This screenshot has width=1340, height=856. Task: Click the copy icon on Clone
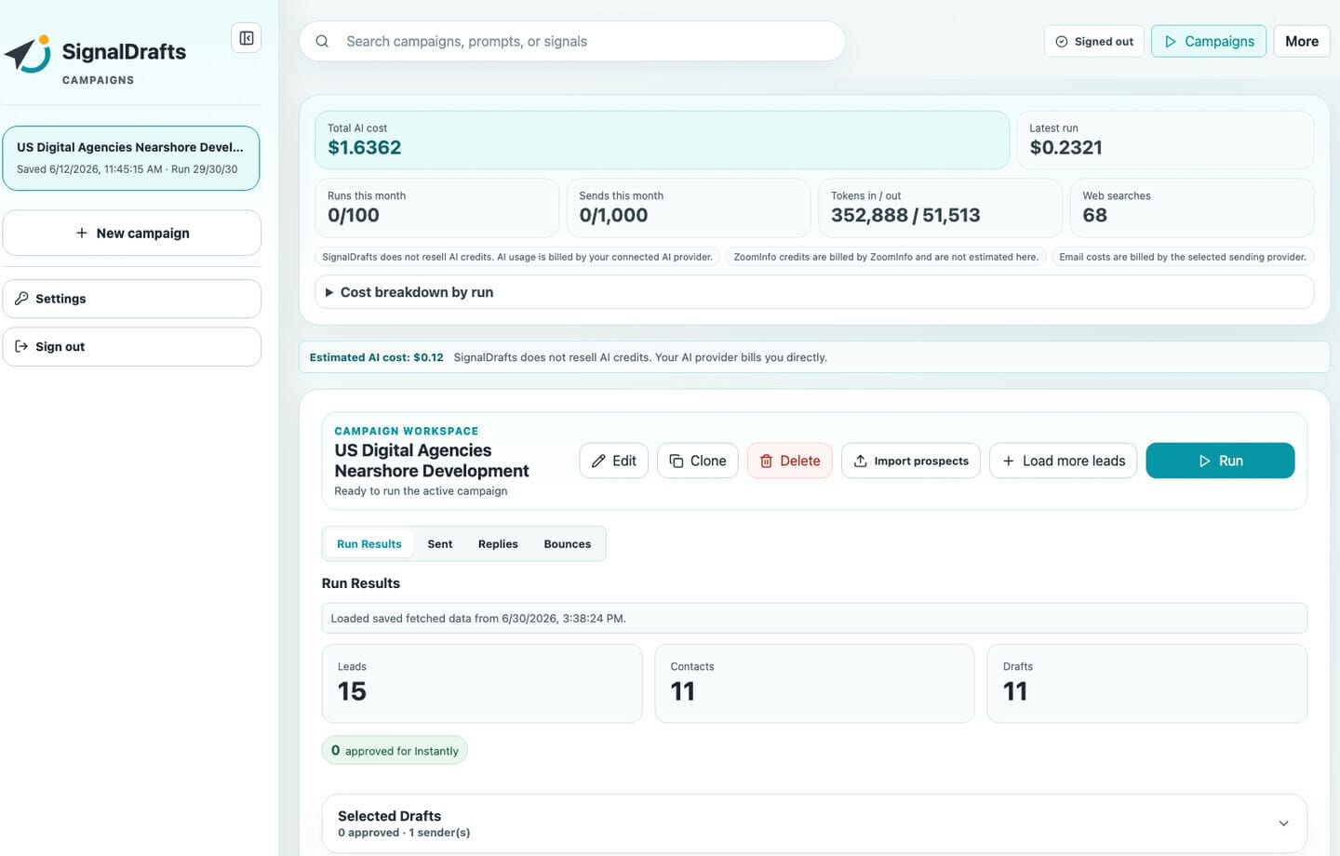tap(677, 461)
